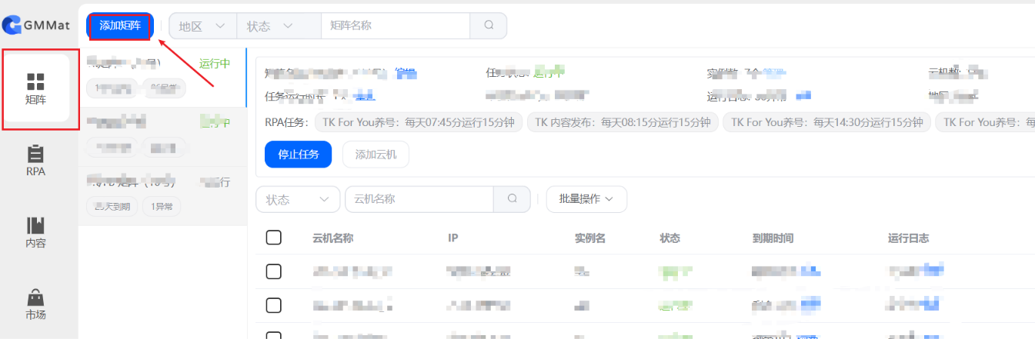
Task: Click the blue 停止任务 button
Action: point(298,155)
